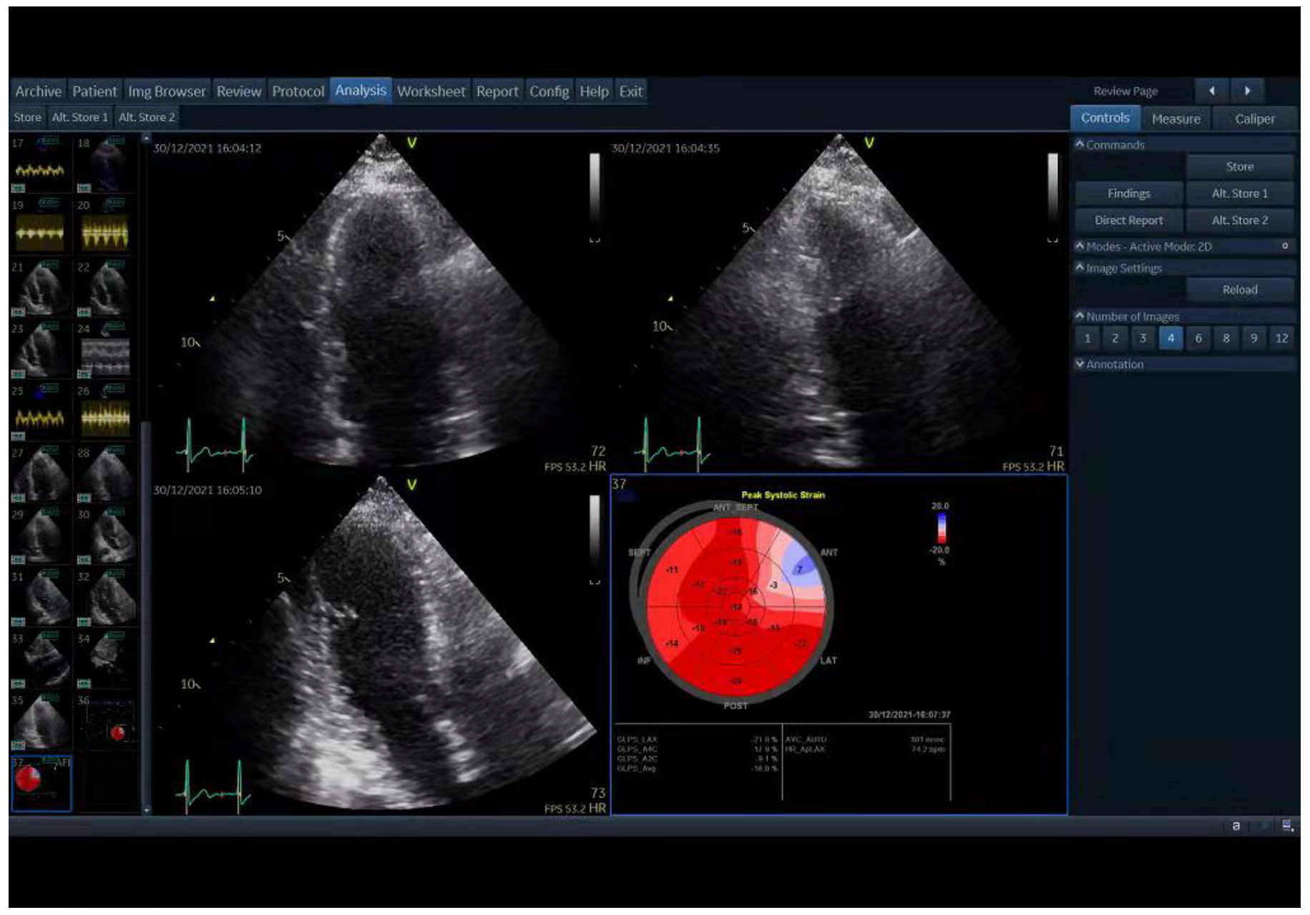Set number of images to 12

click(1281, 338)
